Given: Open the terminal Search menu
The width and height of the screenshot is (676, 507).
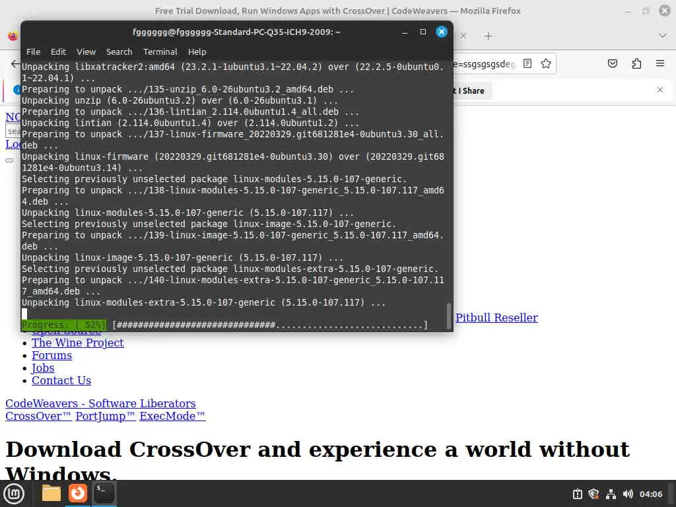Looking at the screenshot, I should pyautogui.click(x=119, y=51).
